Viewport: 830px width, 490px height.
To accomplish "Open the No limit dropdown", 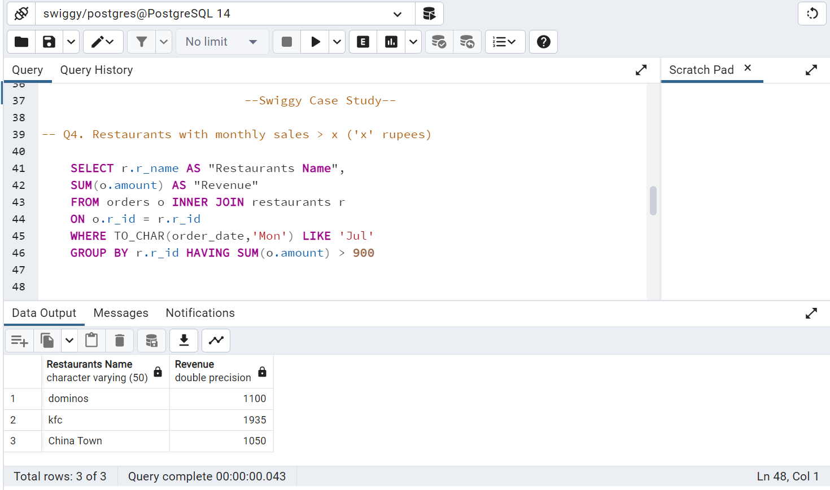I will [x=222, y=42].
